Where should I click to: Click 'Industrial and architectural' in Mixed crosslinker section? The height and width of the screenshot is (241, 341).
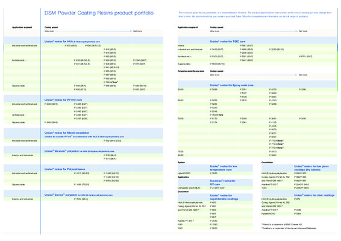point(24,141)
